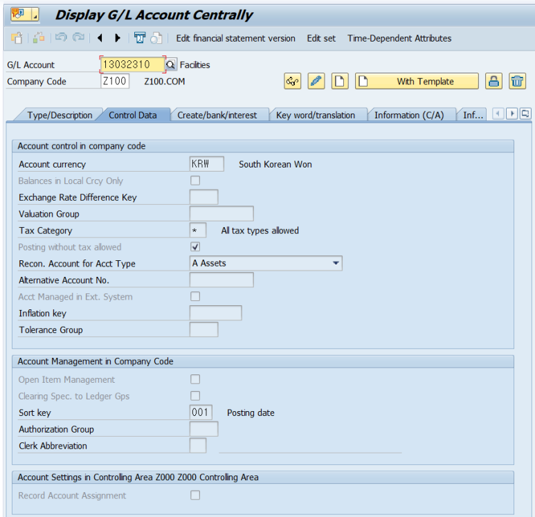Go to previous G/L account arrow
This screenshot has height=517, width=535.
(100, 38)
